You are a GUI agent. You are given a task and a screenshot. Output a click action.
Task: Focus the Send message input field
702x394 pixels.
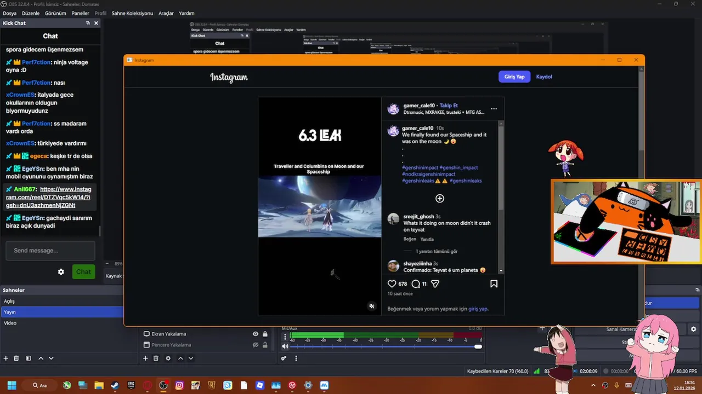coord(50,251)
